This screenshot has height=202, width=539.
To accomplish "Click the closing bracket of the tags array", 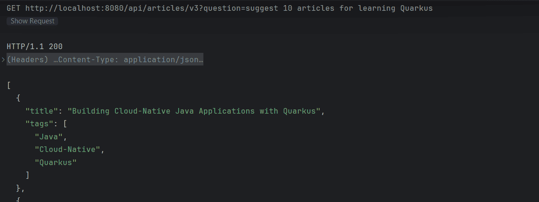I will (x=28, y=175).
